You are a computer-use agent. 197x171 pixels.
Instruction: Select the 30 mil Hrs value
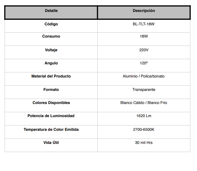tap(144, 143)
